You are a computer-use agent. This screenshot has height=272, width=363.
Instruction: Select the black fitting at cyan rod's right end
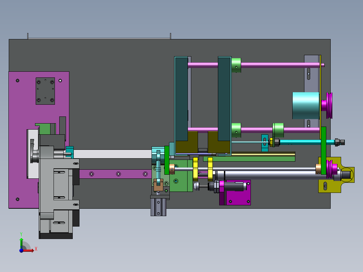click(x=340, y=142)
